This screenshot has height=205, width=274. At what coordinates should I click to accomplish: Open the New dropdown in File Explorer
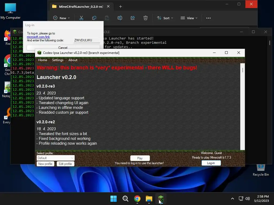(x=62, y=18)
